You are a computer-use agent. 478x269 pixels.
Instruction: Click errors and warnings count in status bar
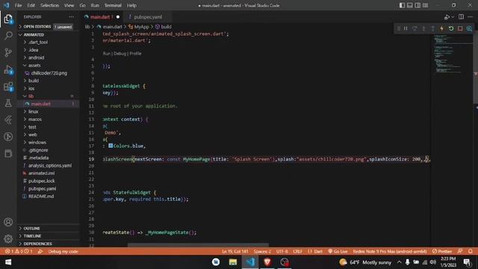tap(19, 251)
